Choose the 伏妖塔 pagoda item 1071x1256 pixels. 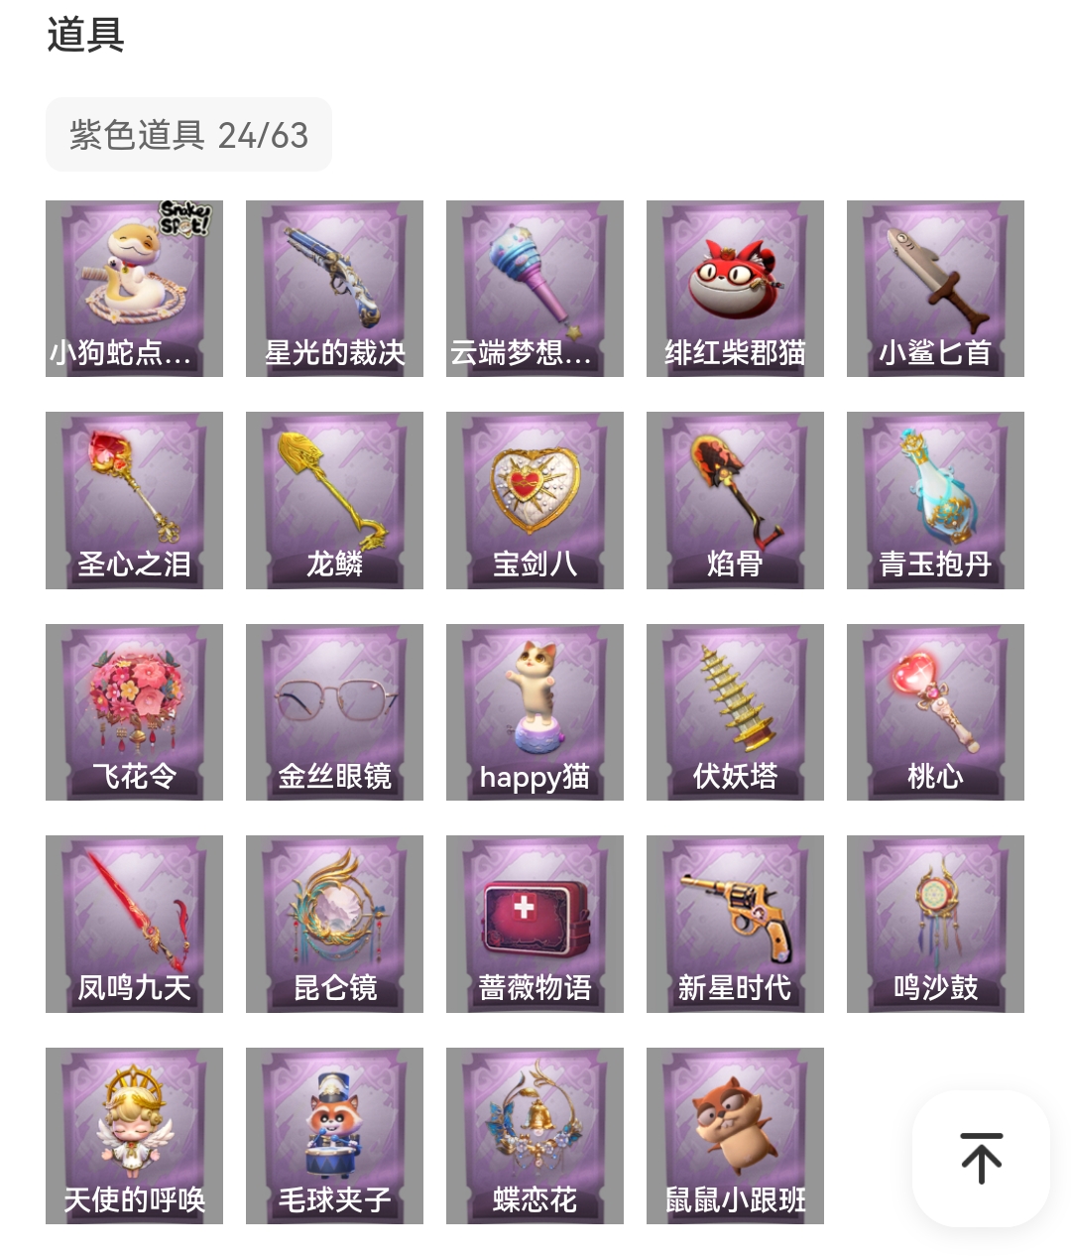pos(735,712)
